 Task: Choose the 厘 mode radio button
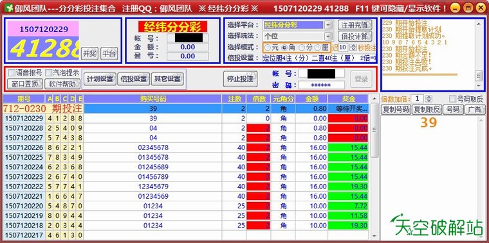pyautogui.click(x=318, y=47)
